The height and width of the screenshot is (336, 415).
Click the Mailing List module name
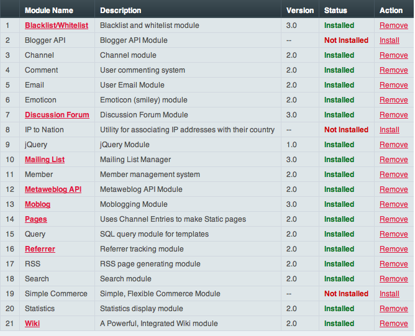pos(45,160)
